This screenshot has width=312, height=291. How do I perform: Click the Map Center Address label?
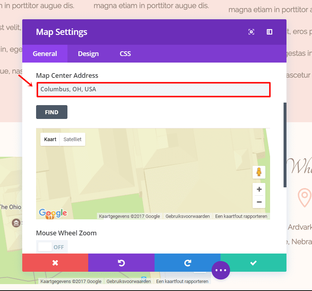pyautogui.click(x=67, y=76)
